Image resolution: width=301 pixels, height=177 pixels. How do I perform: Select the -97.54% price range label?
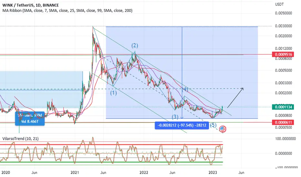[x=182, y=125]
